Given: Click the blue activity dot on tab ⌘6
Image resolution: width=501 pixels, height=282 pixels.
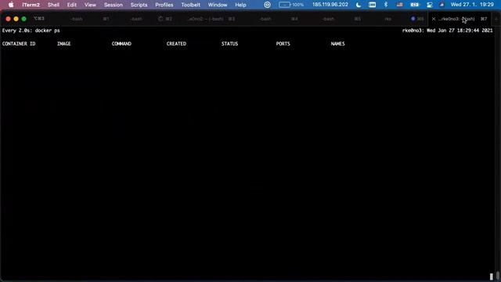Looking at the screenshot, I should [413, 19].
